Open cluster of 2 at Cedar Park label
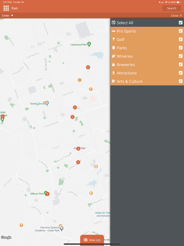 [x=78, y=149]
